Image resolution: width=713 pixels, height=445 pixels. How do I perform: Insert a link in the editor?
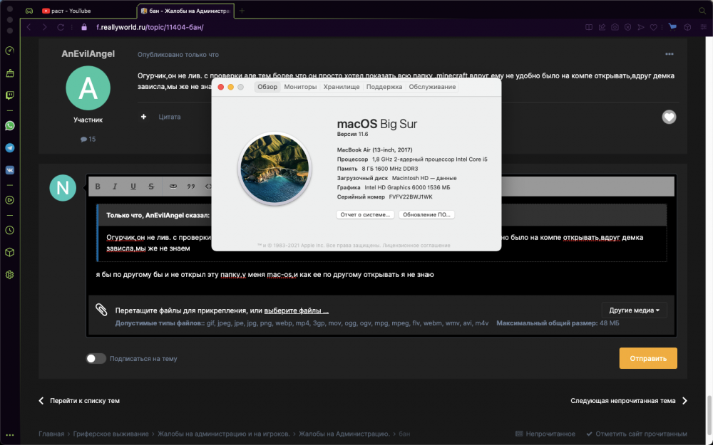coord(173,186)
